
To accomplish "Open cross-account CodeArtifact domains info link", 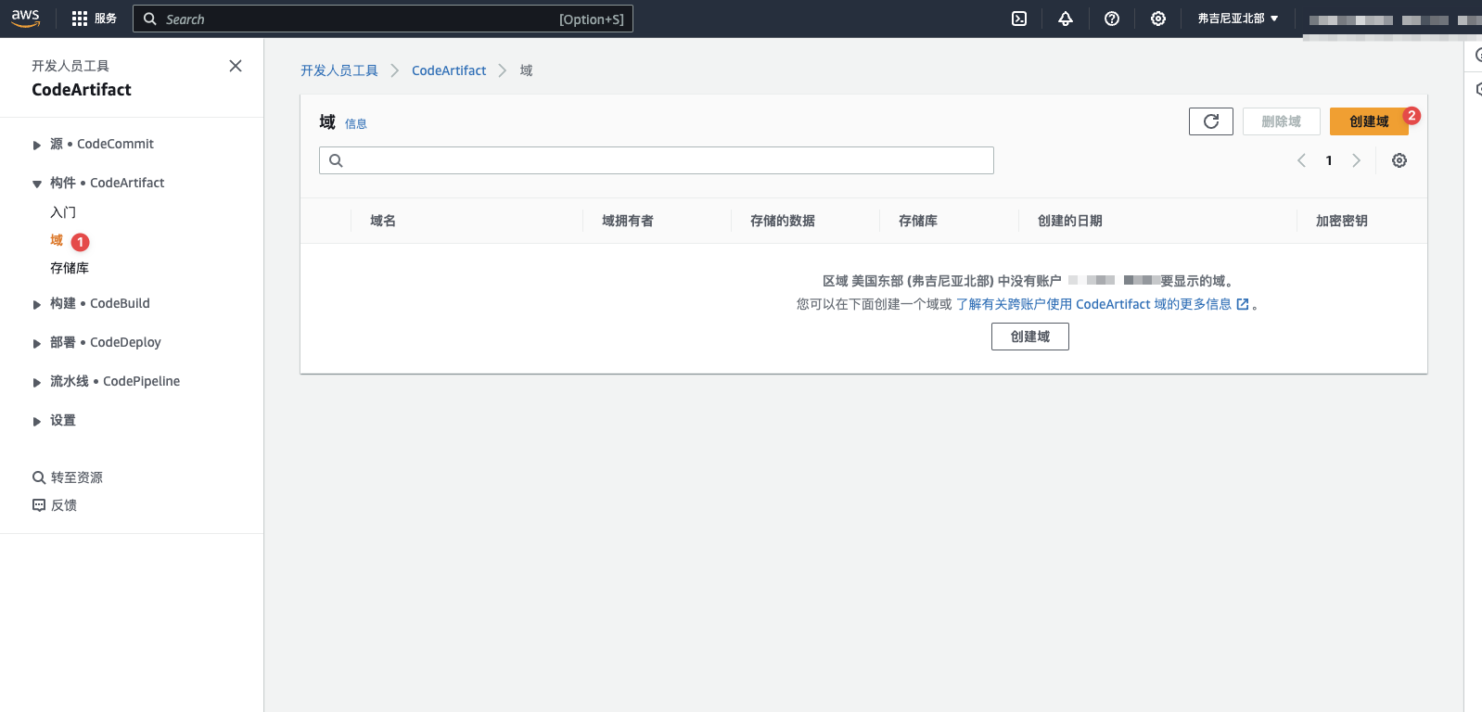I will (x=1103, y=304).
